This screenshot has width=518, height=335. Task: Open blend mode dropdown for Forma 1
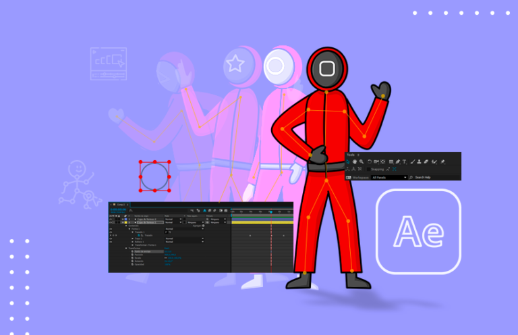[x=184, y=228]
